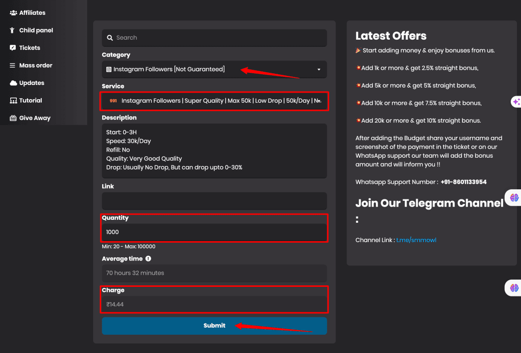521x353 pixels.
Task: Click the Link input field
Action: 214,201
